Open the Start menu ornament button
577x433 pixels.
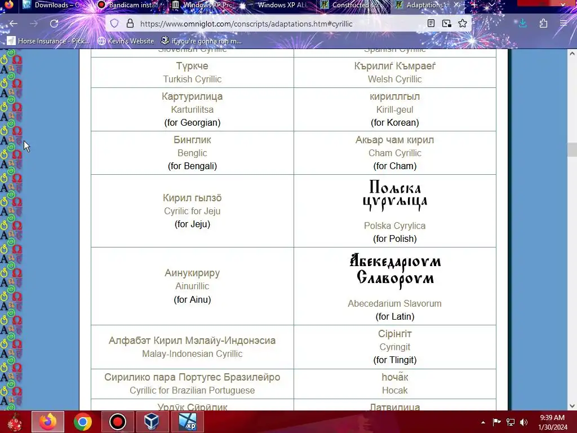(15, 422)
